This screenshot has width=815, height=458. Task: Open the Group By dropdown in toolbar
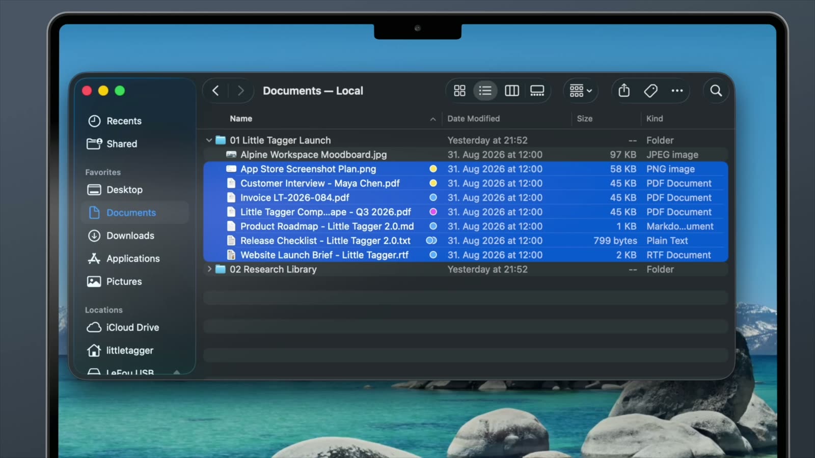pos(581,91)
